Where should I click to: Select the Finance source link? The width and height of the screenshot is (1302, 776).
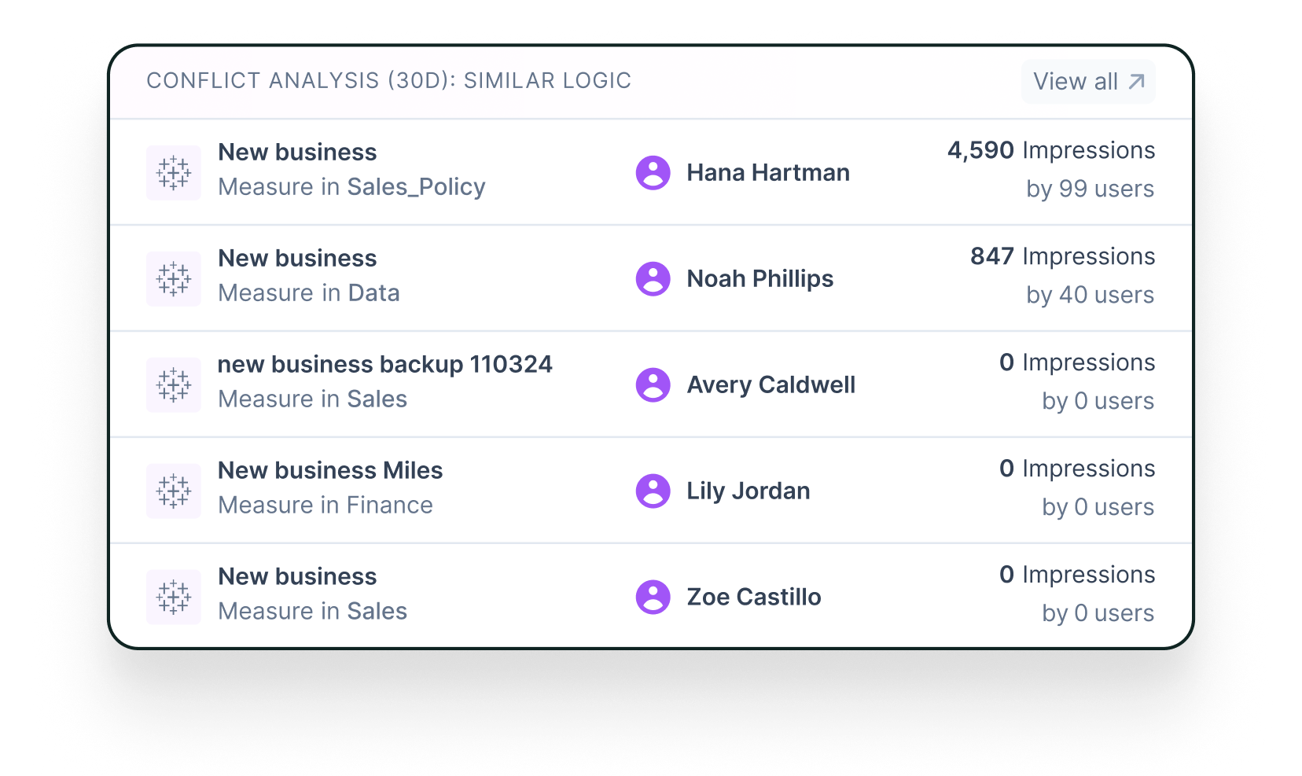[x=389, y=506]
